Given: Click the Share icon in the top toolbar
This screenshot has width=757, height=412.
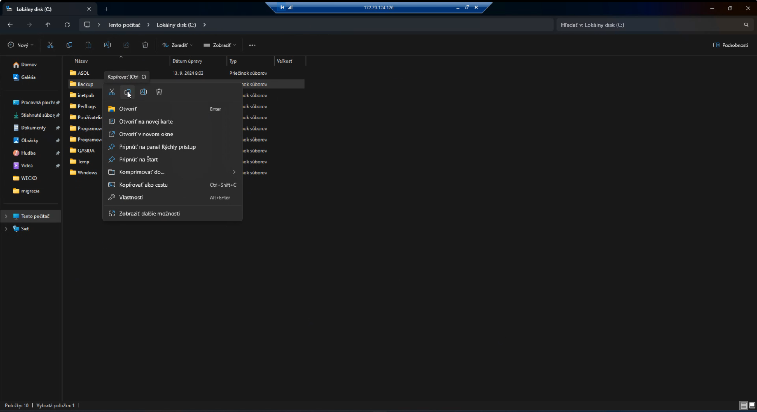Looking at the screenshot, I should click(x=126, y=45).
